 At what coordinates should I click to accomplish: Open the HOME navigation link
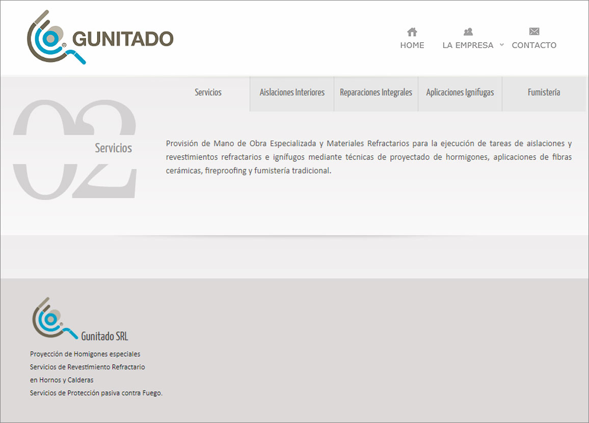click(x=412, y=45)
